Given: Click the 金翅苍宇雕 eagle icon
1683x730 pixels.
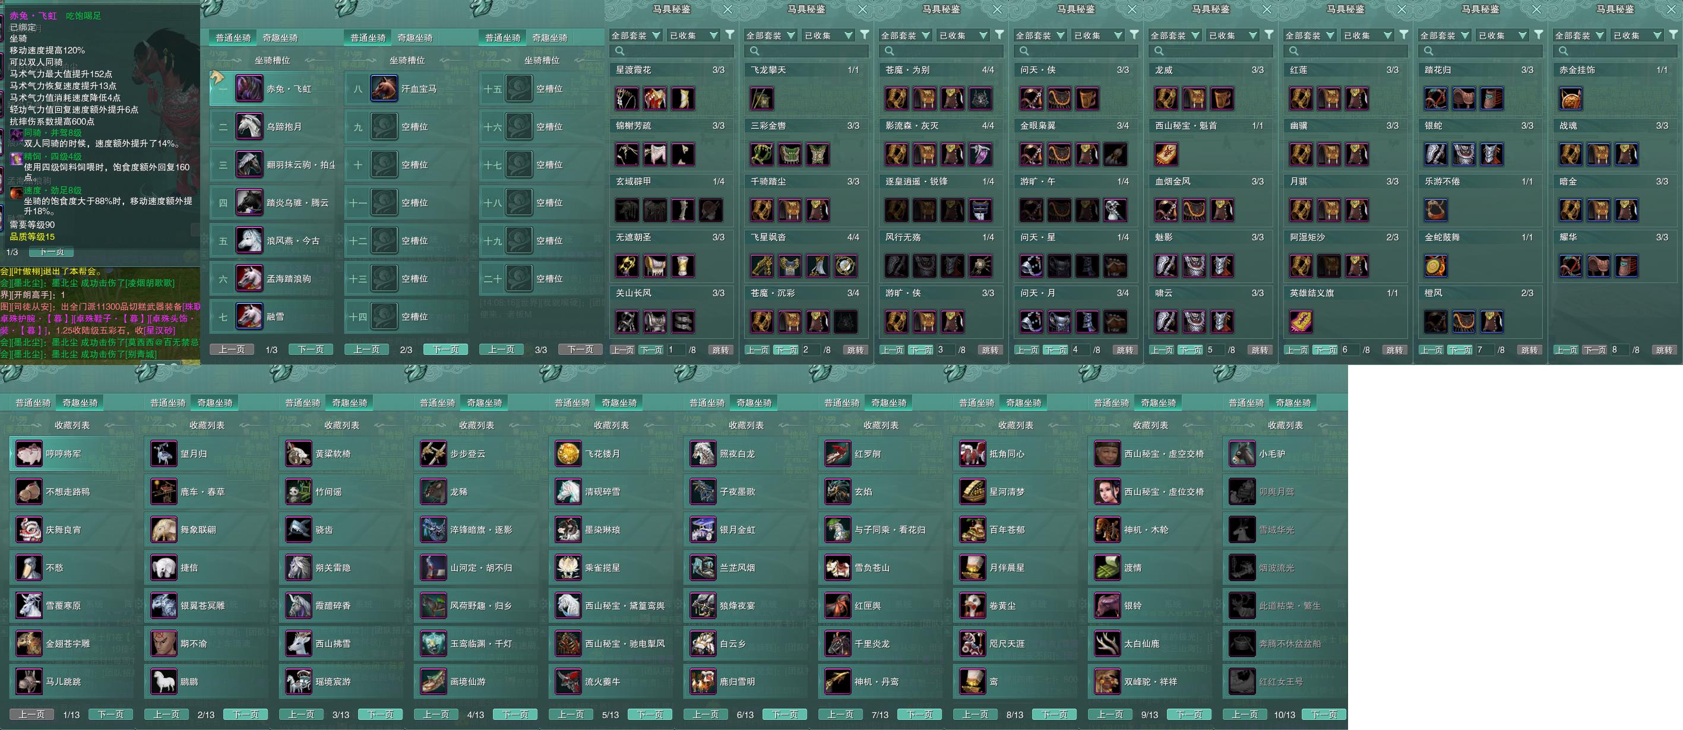Looking at the screenshot, I should click(29, 643).
